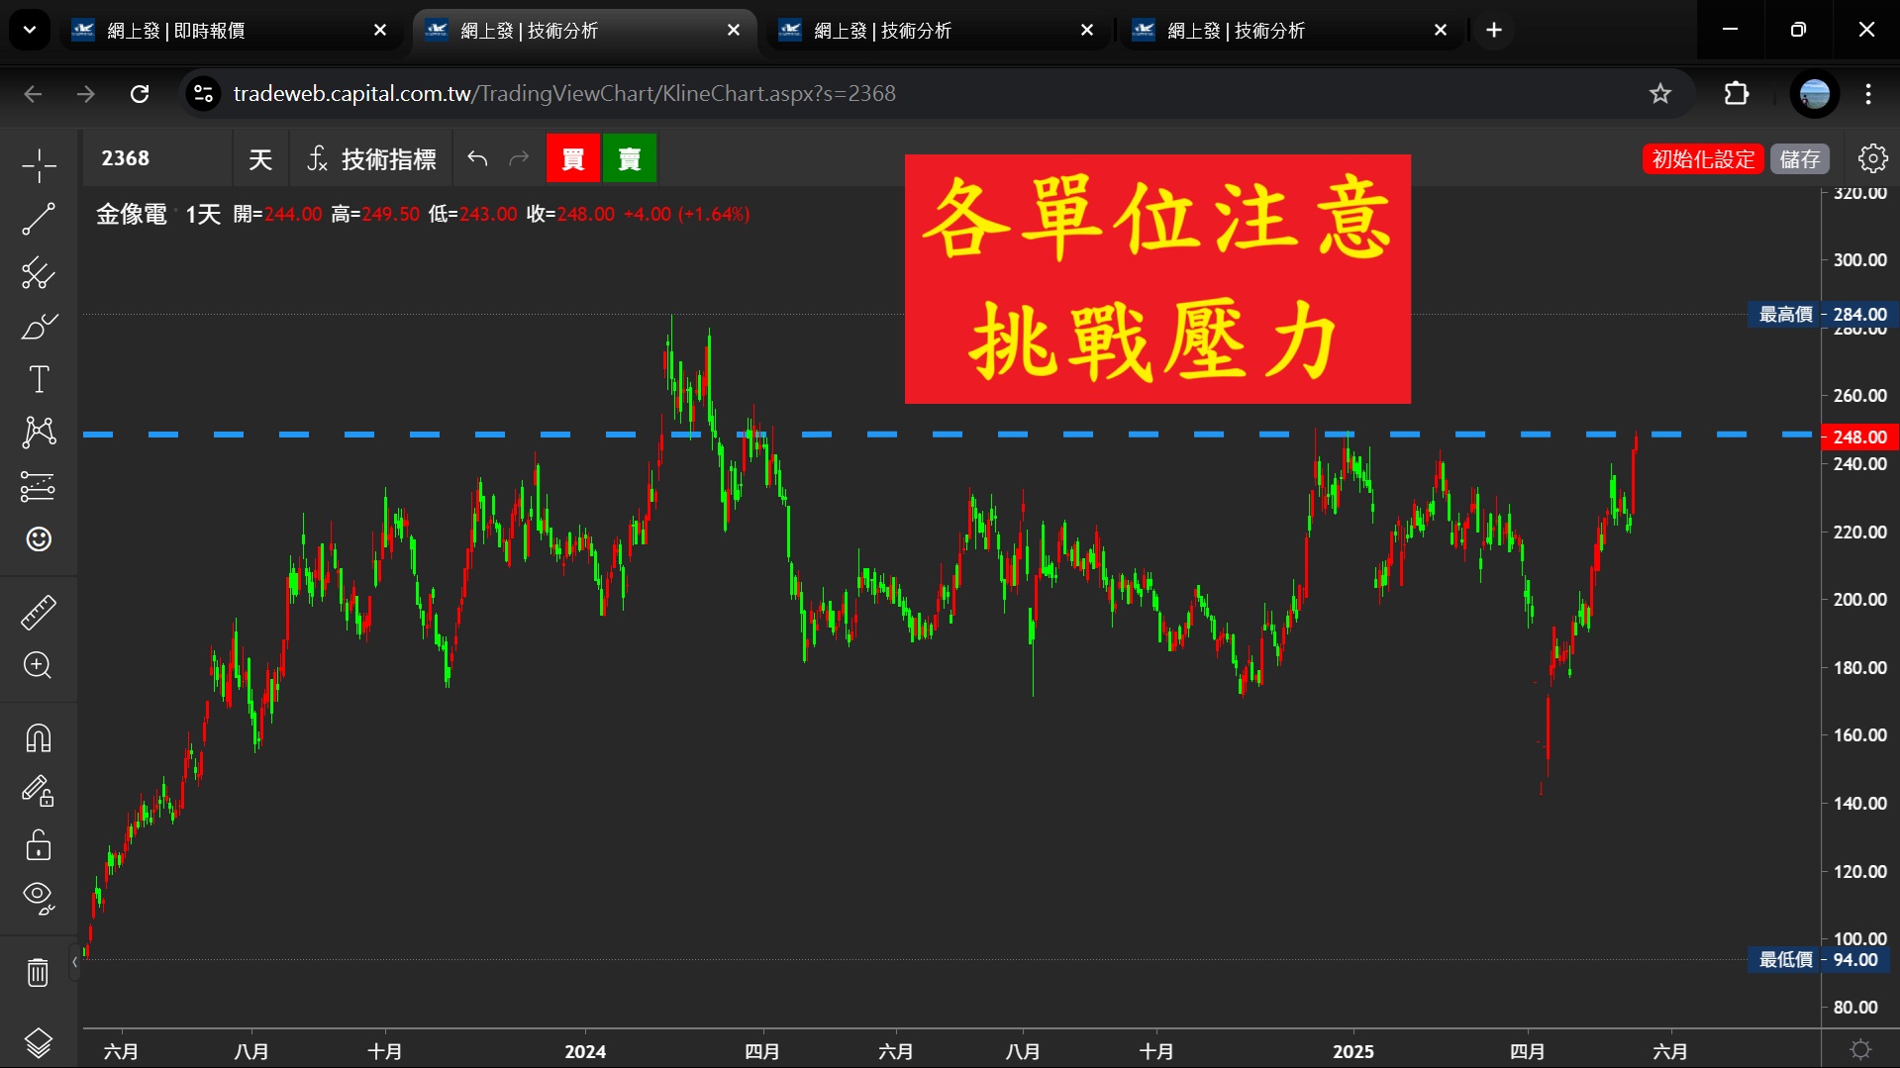This screenshot has width=1900, height=1068.
Task: Switch to the fourth 技術分析 browser tab
Action: pos(1291,31)
